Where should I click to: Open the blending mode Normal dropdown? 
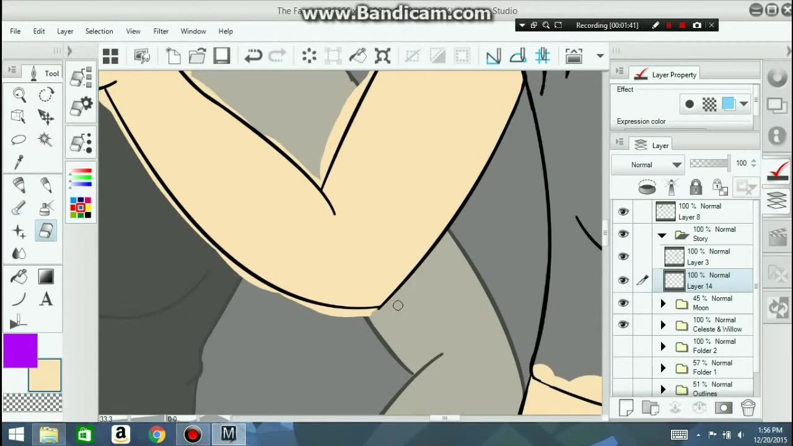click(x=647, y=165)
